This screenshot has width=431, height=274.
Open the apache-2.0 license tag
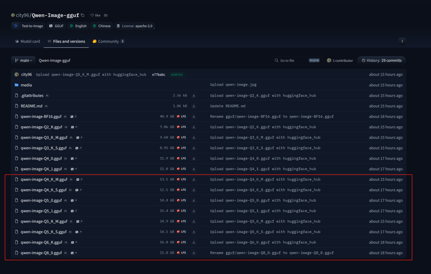135,26
